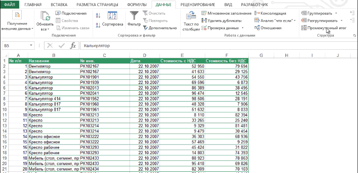Select row 11 header

(4, 115)
